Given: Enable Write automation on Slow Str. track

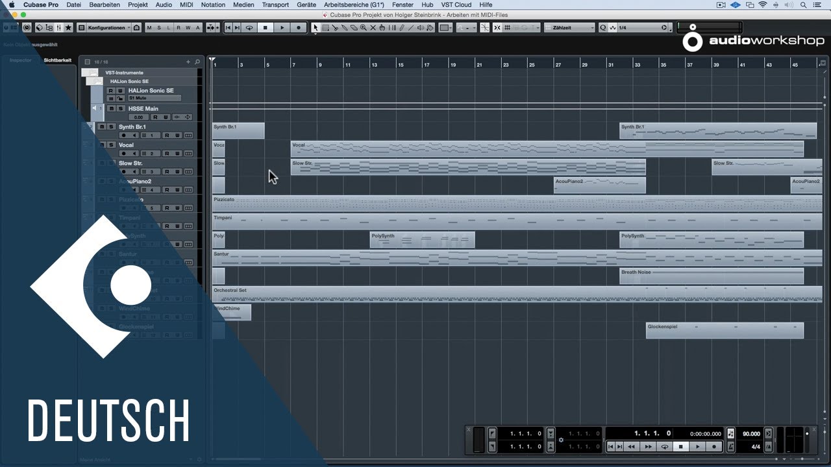Looking at the screenshot, I should pyautogui.click(x=177, y=172).
